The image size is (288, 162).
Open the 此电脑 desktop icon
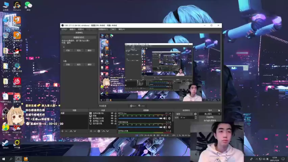tap(6, 6)
